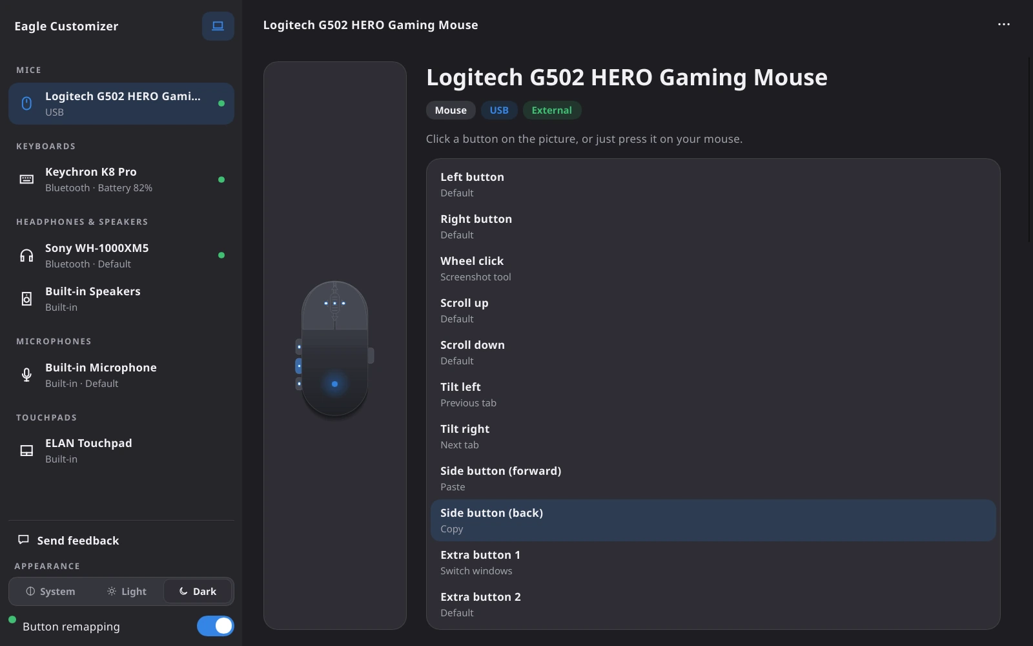The height and width of the screenshot is (646, 1033).
Task: Click the headphones icon for Sony WH-1000XM5
Action: pos(26,255)
